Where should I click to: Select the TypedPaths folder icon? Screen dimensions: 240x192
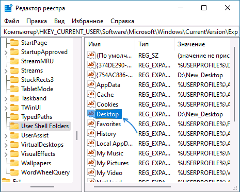pyautogui.click(x=14, y=117)
